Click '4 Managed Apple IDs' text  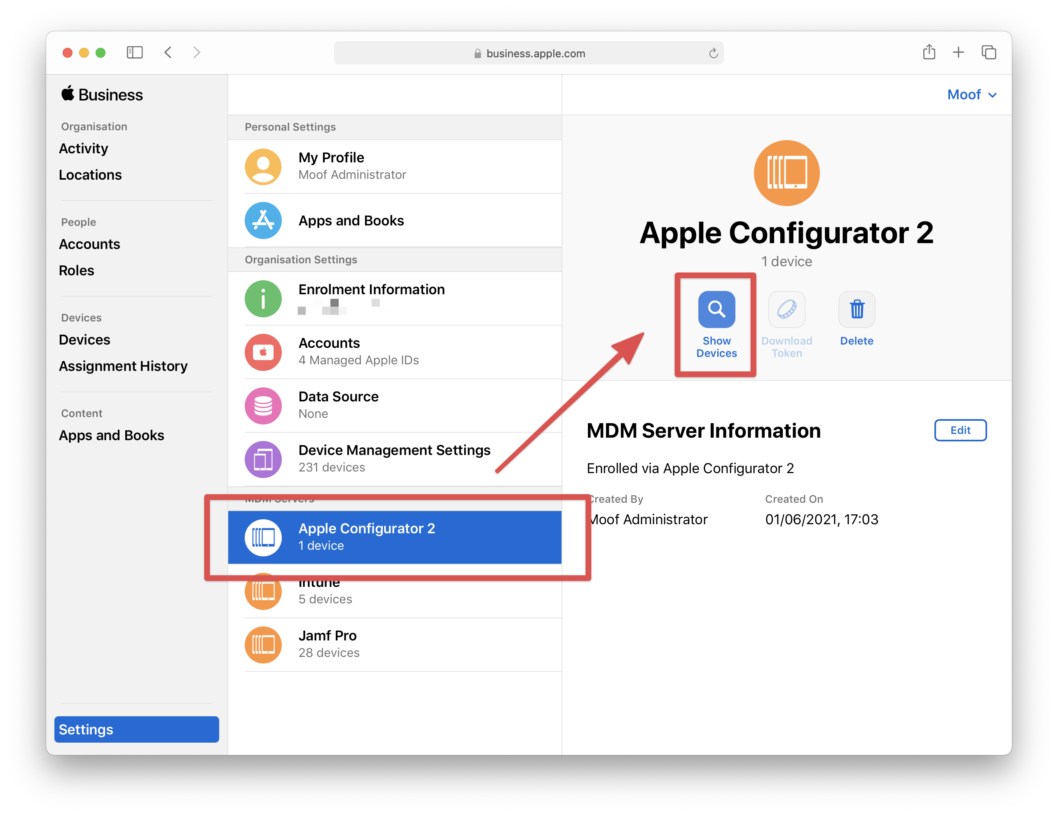click(x=358, y=361)
